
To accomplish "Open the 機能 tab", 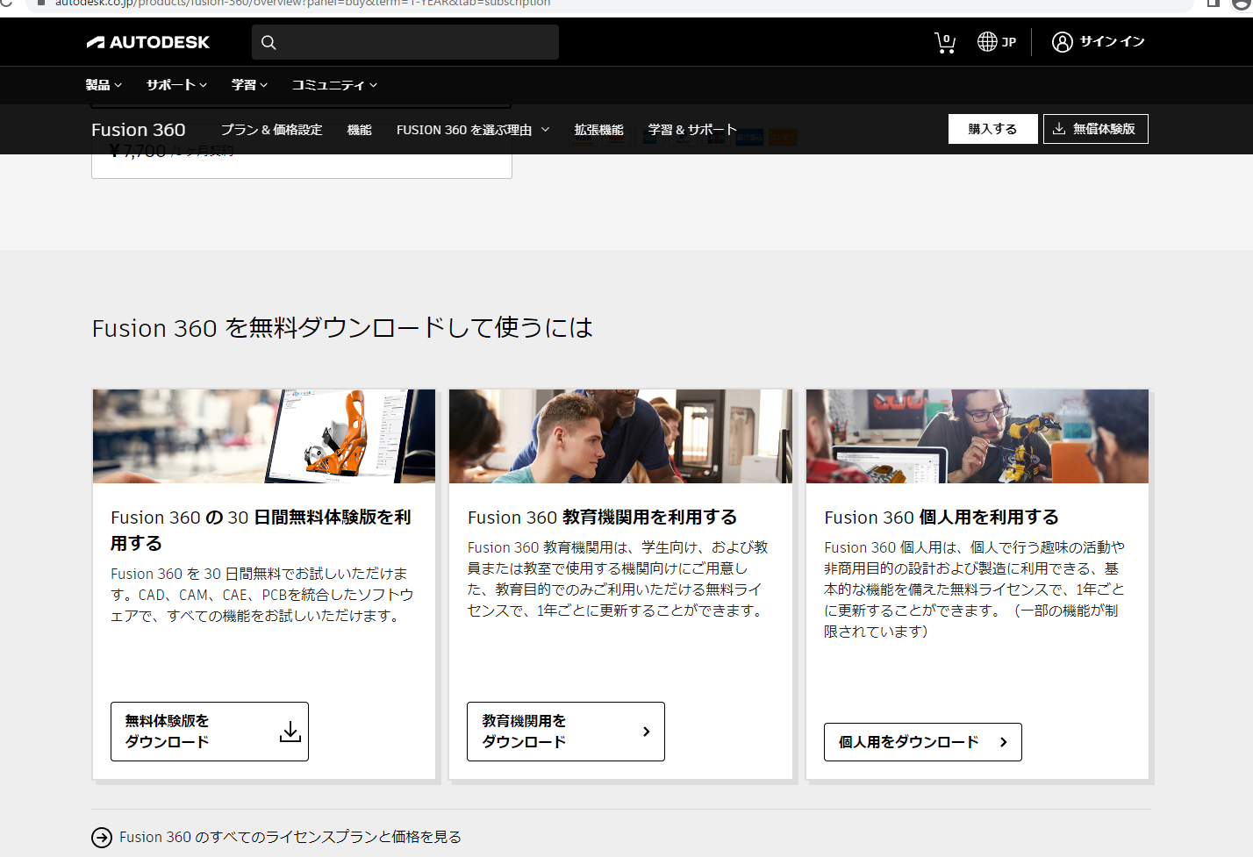I will pos(359,130).
